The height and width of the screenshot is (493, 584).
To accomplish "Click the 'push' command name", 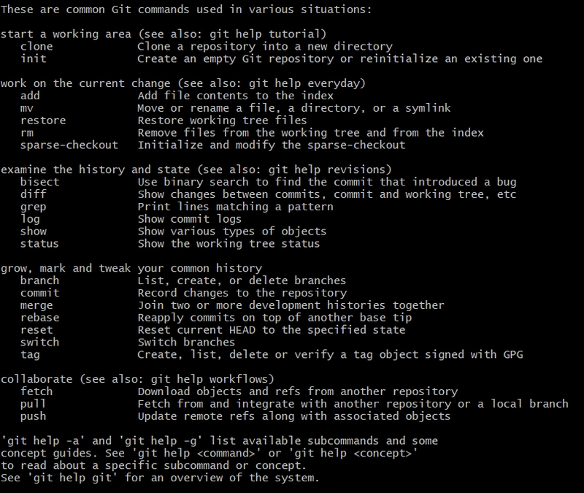I will (34, 416).
